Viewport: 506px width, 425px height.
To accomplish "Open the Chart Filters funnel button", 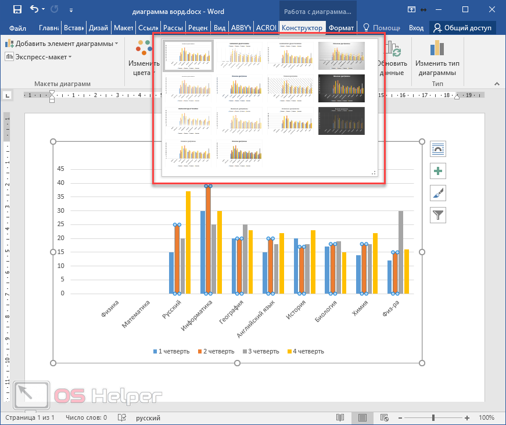I will 437,215.
